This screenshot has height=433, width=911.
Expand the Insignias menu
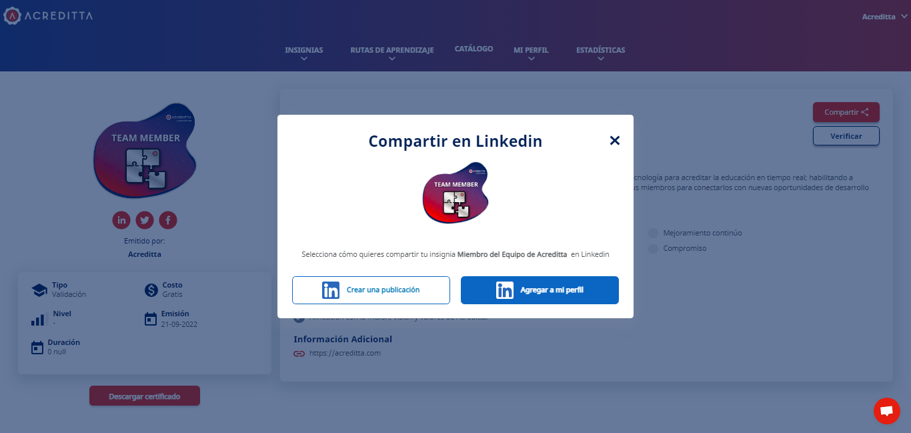tap(304, 53)
